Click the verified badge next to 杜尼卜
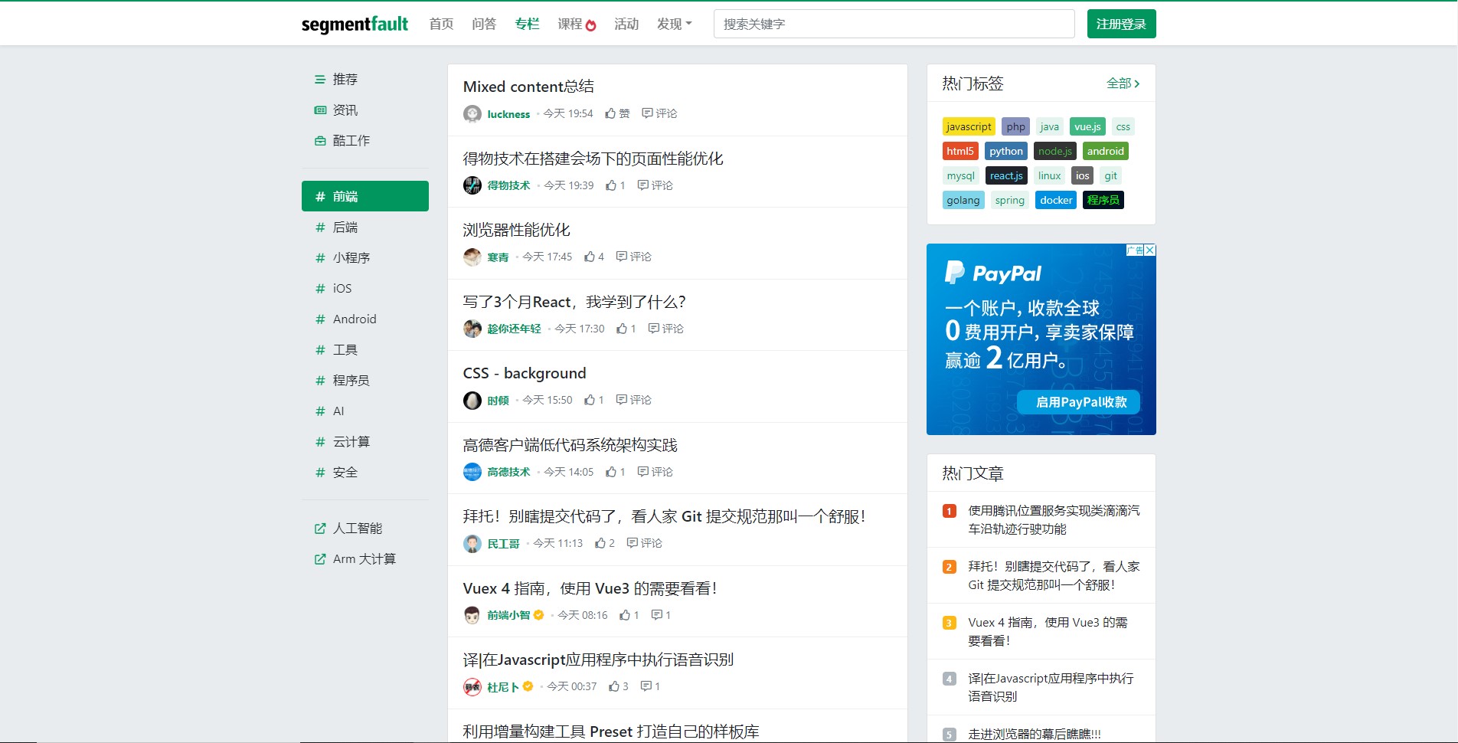This screenshot has height=743, width=1458. pyautogui.click(x=528, y=686)
